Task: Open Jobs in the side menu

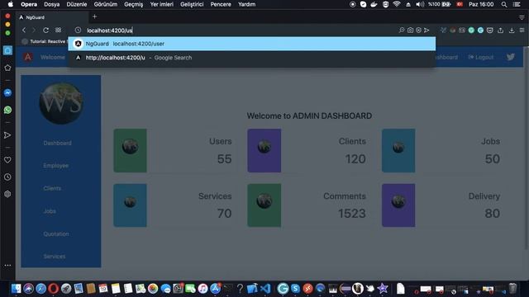Action: tap(50, 211)
